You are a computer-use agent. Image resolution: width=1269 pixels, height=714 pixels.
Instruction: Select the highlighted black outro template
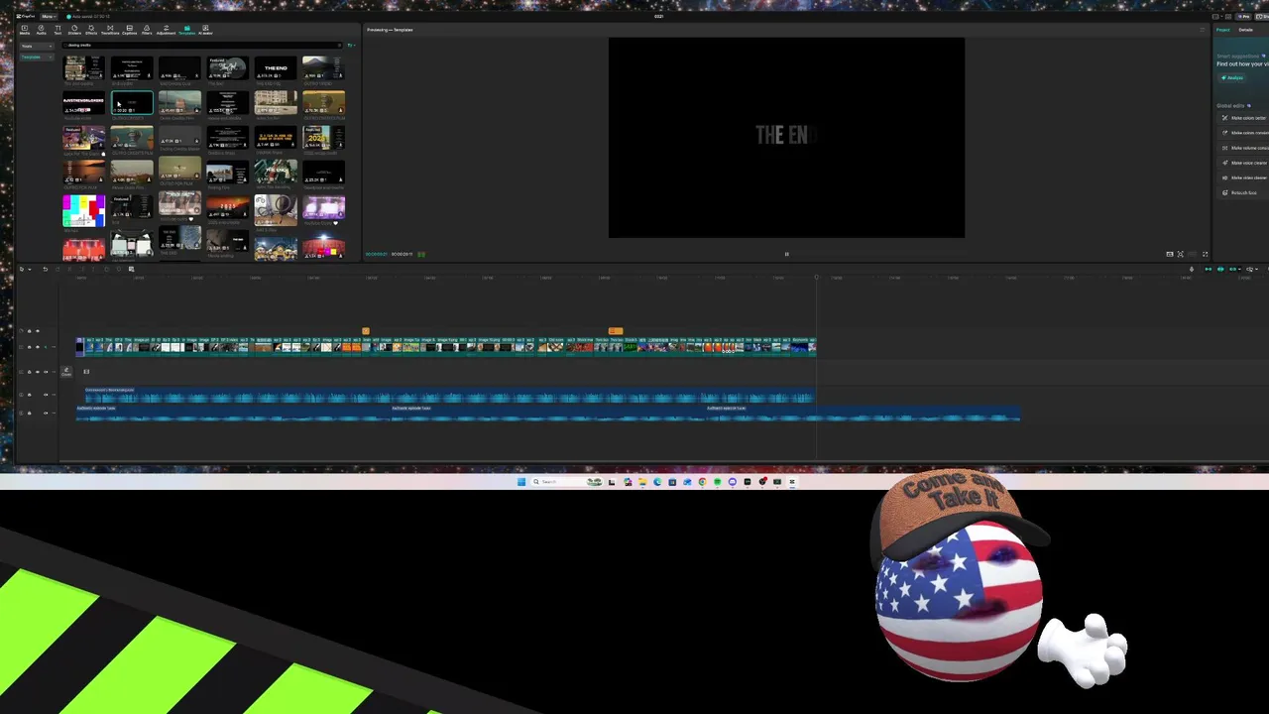coord(132,103)
